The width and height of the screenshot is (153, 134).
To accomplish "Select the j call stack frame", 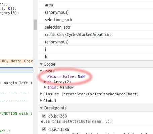I will coord(96,49).
